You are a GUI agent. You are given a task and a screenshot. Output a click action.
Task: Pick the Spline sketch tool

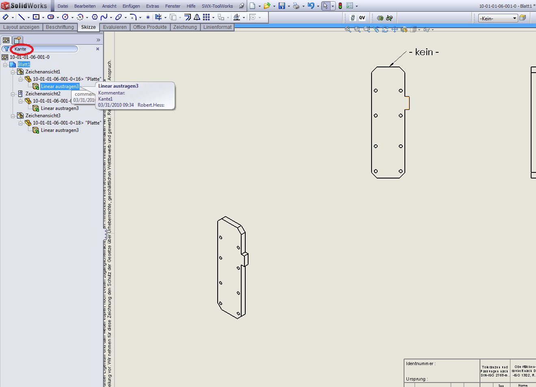104,17
